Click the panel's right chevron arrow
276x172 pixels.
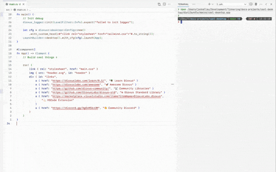(271, 4)
